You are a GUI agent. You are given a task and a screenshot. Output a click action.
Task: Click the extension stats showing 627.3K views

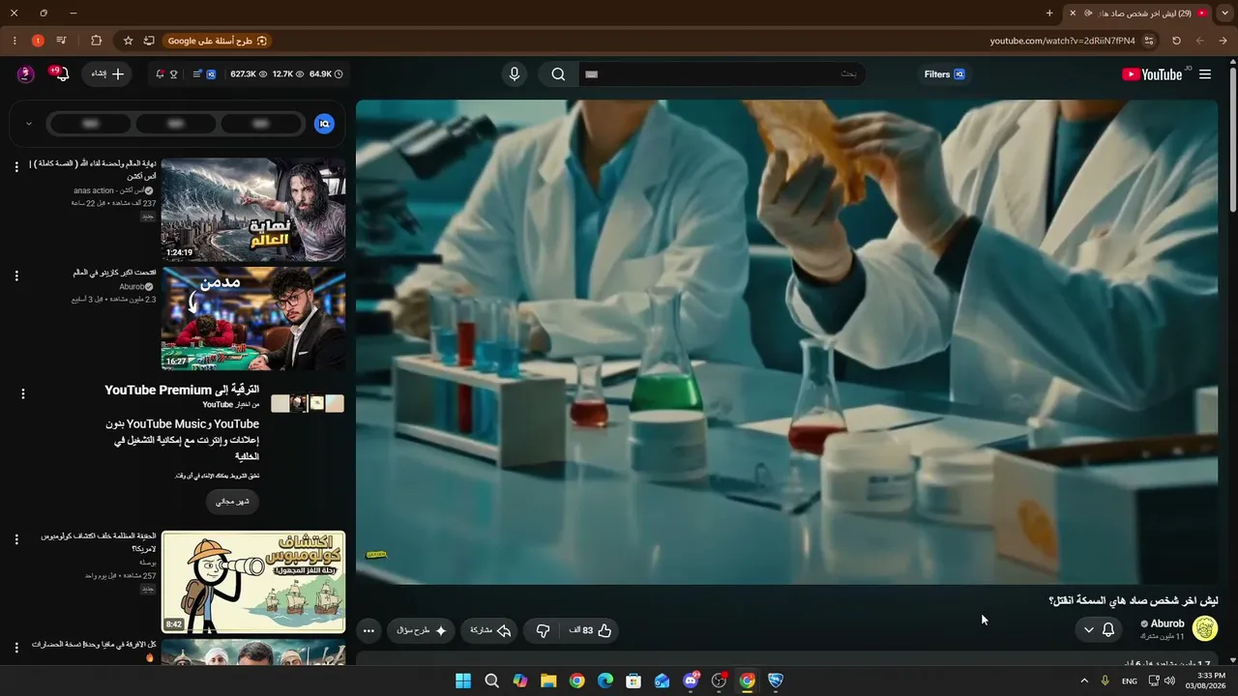coord(249,74)
